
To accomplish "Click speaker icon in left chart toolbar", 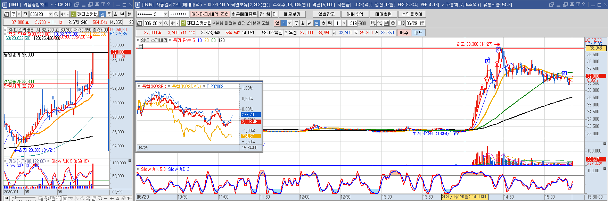I will [x=63, y=14].
